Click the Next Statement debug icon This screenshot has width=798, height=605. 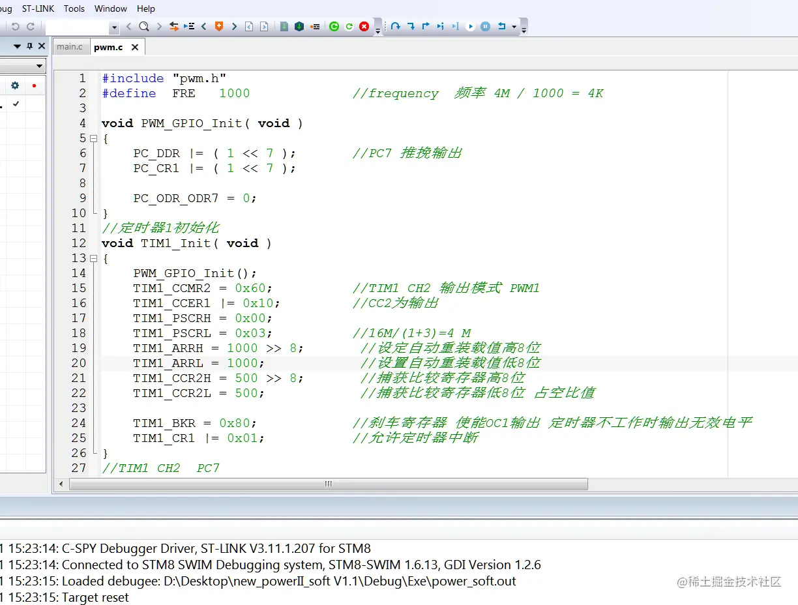tap(441, 27)
